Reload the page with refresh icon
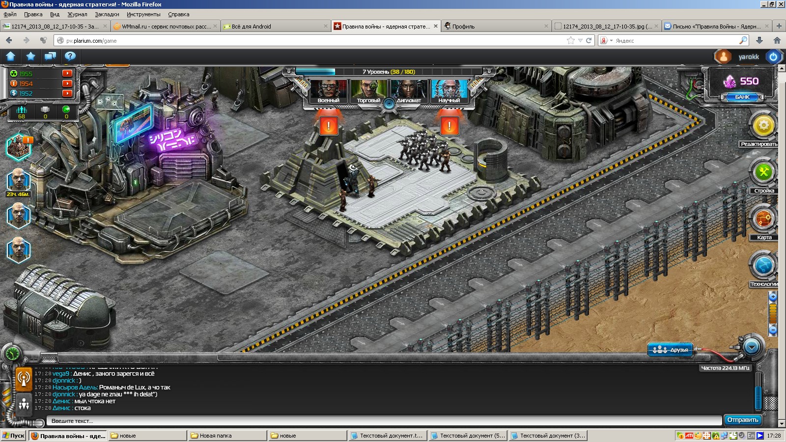Screen dimensions: 786x442 click(x=589, y=41)
